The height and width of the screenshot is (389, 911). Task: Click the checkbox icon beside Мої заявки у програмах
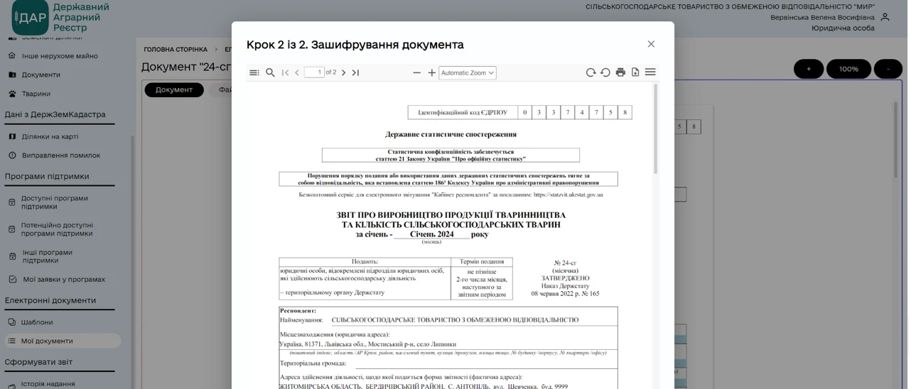[12, 280]
